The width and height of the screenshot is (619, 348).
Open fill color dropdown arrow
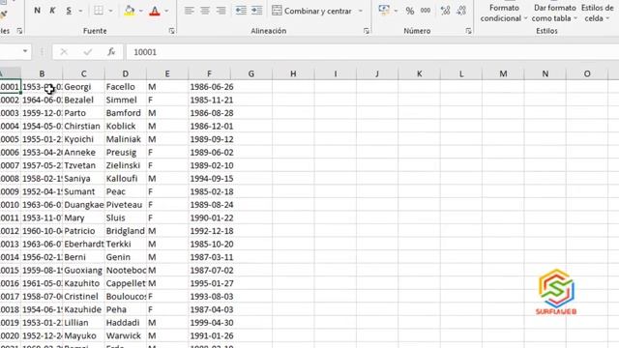pos(141,11)
